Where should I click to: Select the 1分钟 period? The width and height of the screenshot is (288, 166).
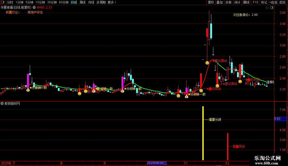point(19,2)
